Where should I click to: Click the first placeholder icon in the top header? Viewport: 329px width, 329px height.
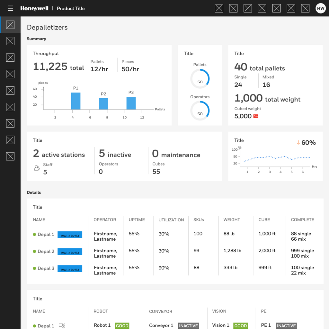coord(219,8)
